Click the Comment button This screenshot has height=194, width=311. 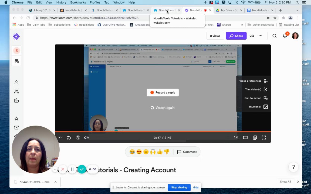(x=187, y=152)
